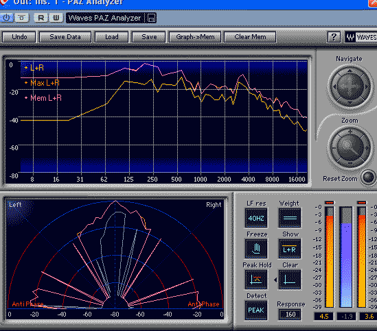Click the Navigate pad up arrow
The image size is (377, 331).
point(350,71)
